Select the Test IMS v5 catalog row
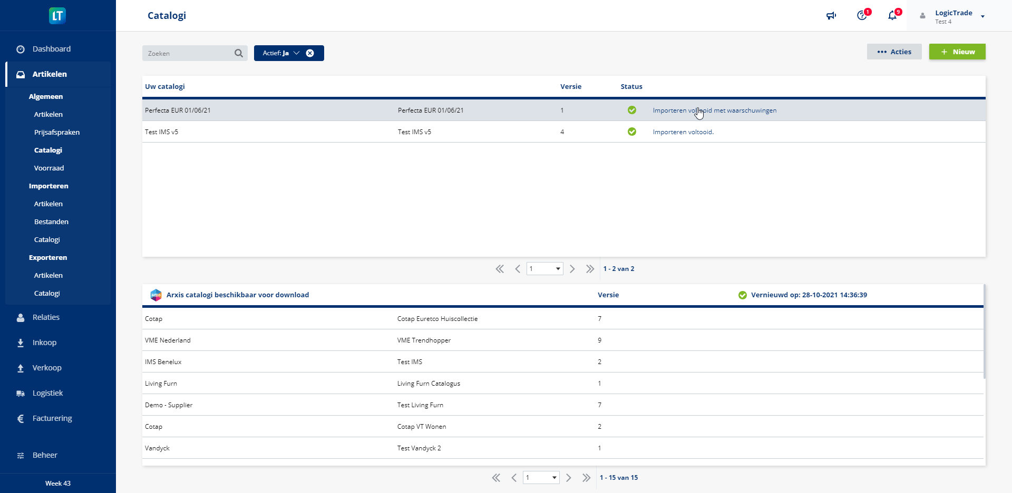Image resolution: width=1012 pixels, height=493 pixels. (x=563, y=132)
